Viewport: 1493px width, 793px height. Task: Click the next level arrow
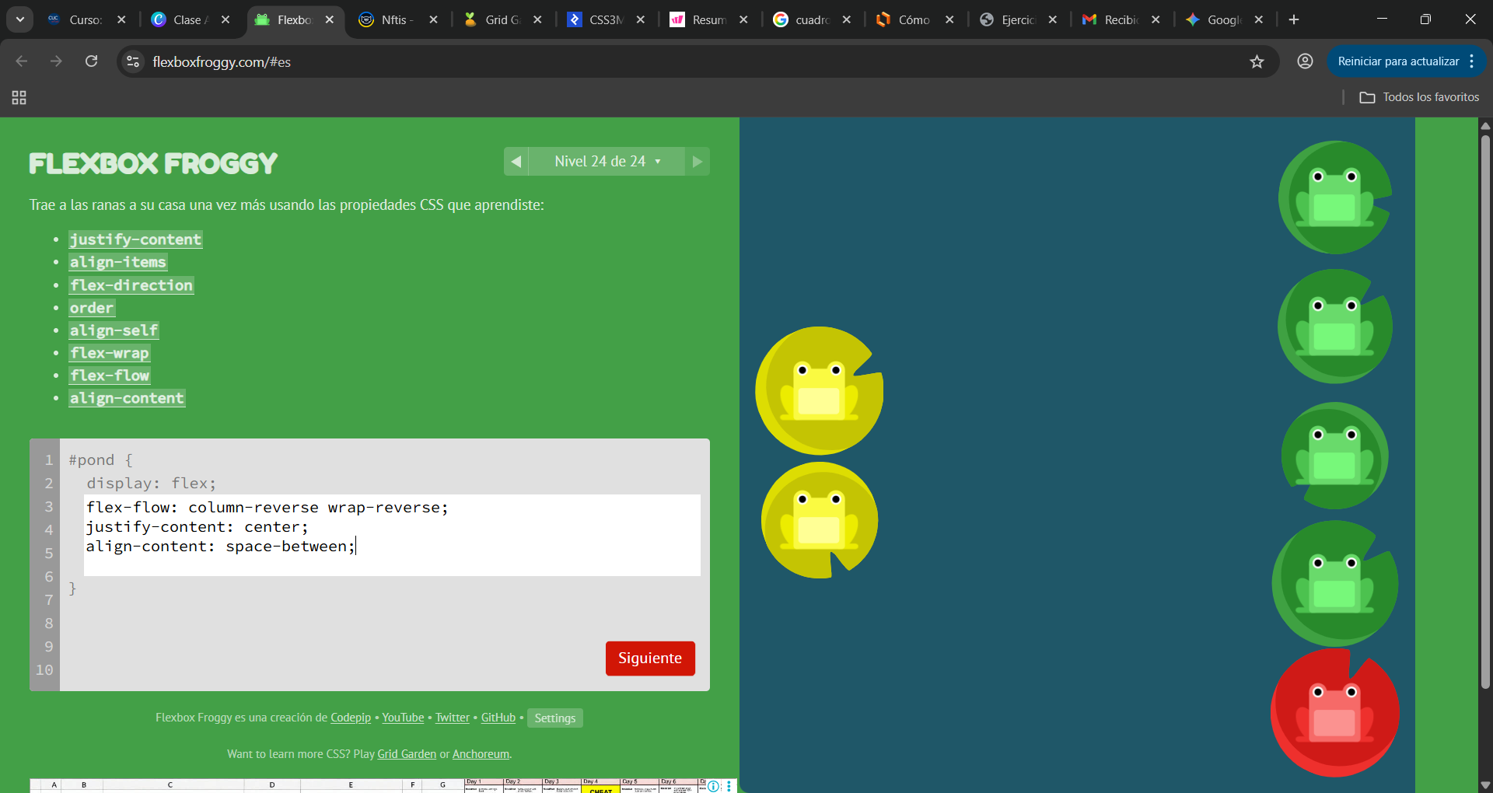point(697,162)
